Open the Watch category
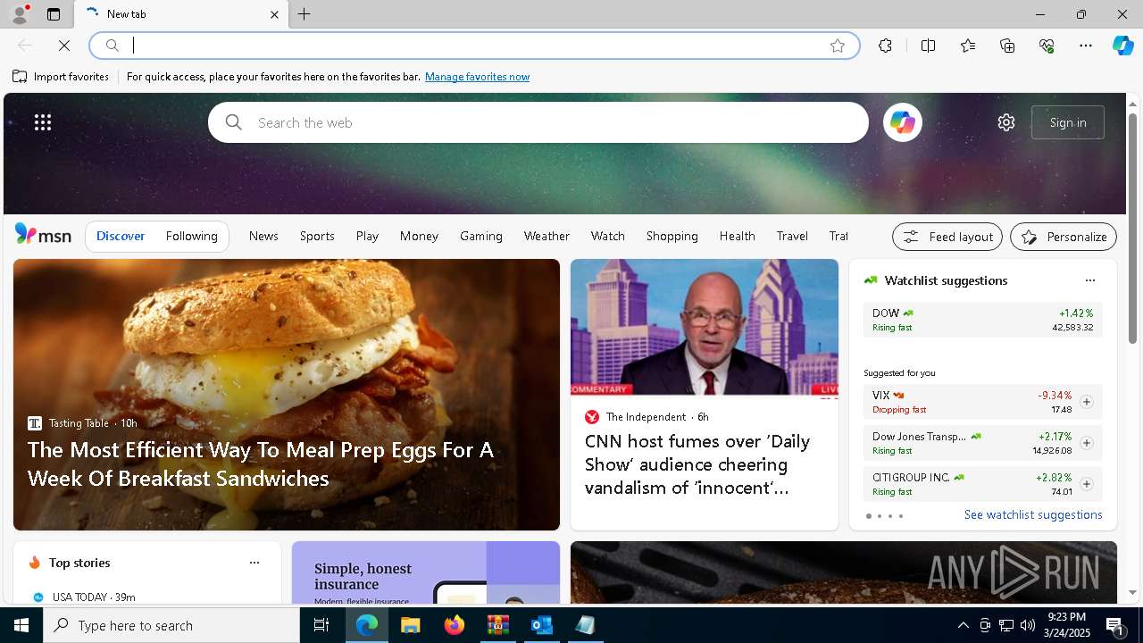 608,236
